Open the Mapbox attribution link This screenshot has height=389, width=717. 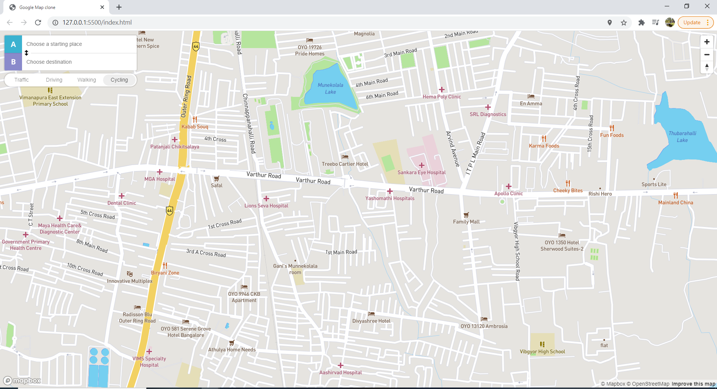(613, 384)
